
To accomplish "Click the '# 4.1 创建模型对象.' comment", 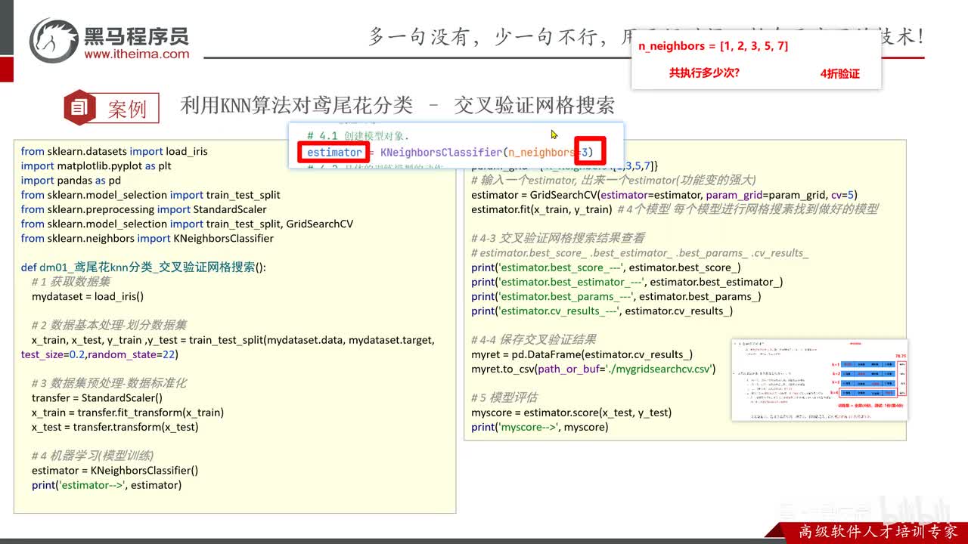I will pos(358,136).
